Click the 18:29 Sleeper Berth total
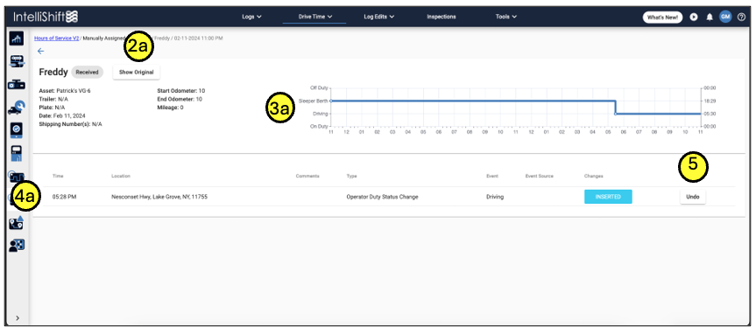 click(710, 101)
